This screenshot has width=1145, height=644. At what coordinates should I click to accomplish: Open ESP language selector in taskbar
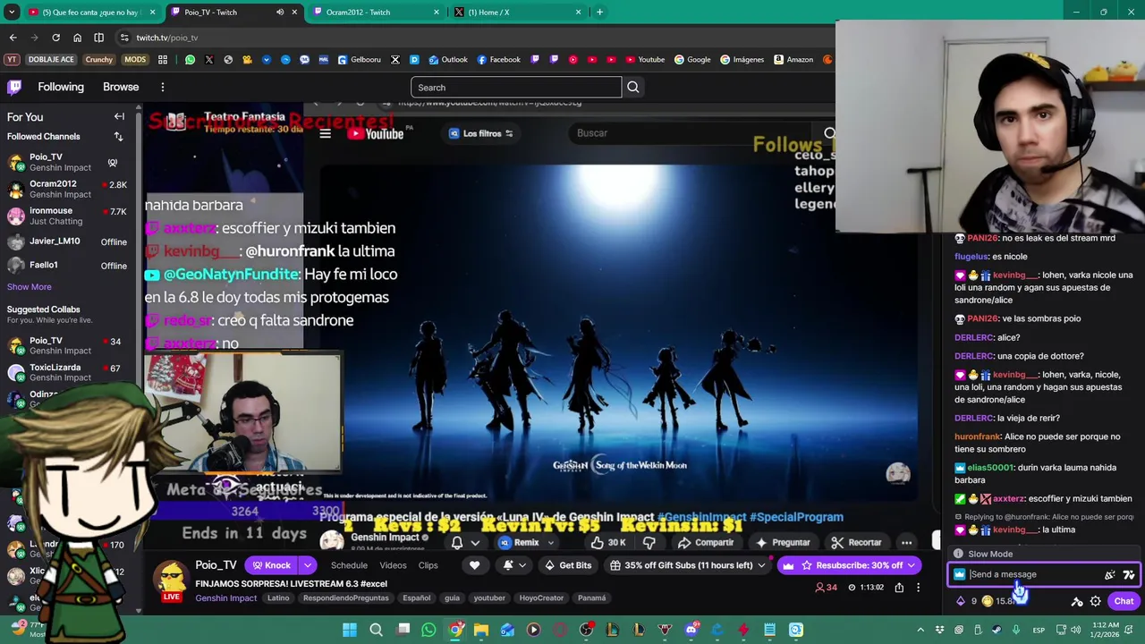pyautogui.click(x=1039, y=630)
